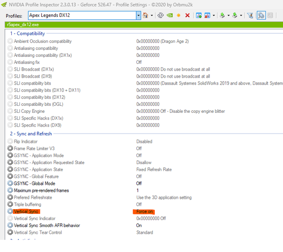Select the Frame Rate Limiter V3 setting name
Viewport: 283px width, 252px height.
[x=34, y=149]
